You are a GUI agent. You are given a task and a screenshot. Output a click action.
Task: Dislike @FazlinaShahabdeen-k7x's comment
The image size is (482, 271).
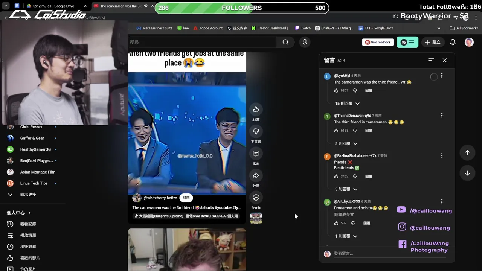click(355, 176)
